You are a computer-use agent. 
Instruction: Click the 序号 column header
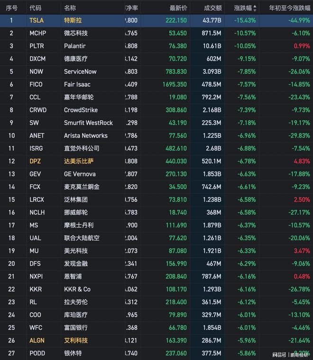tap(11, 8)
